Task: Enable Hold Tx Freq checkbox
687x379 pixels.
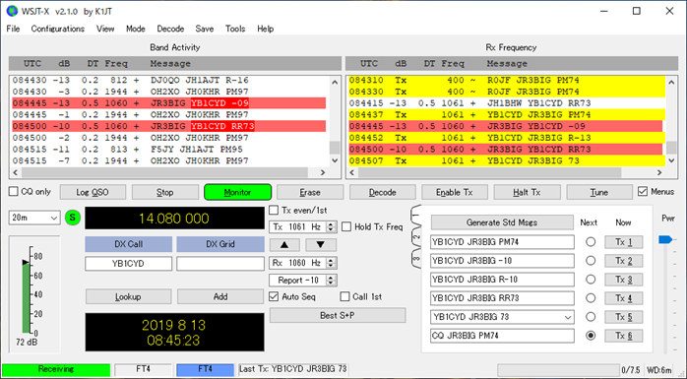Action: click(x=346, y=226)
